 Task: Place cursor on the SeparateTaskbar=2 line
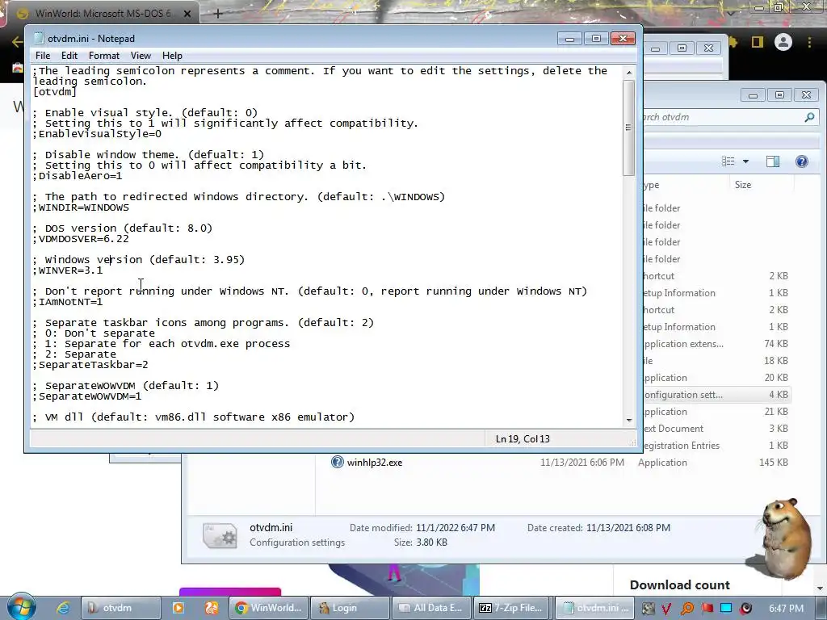point(90,365)
